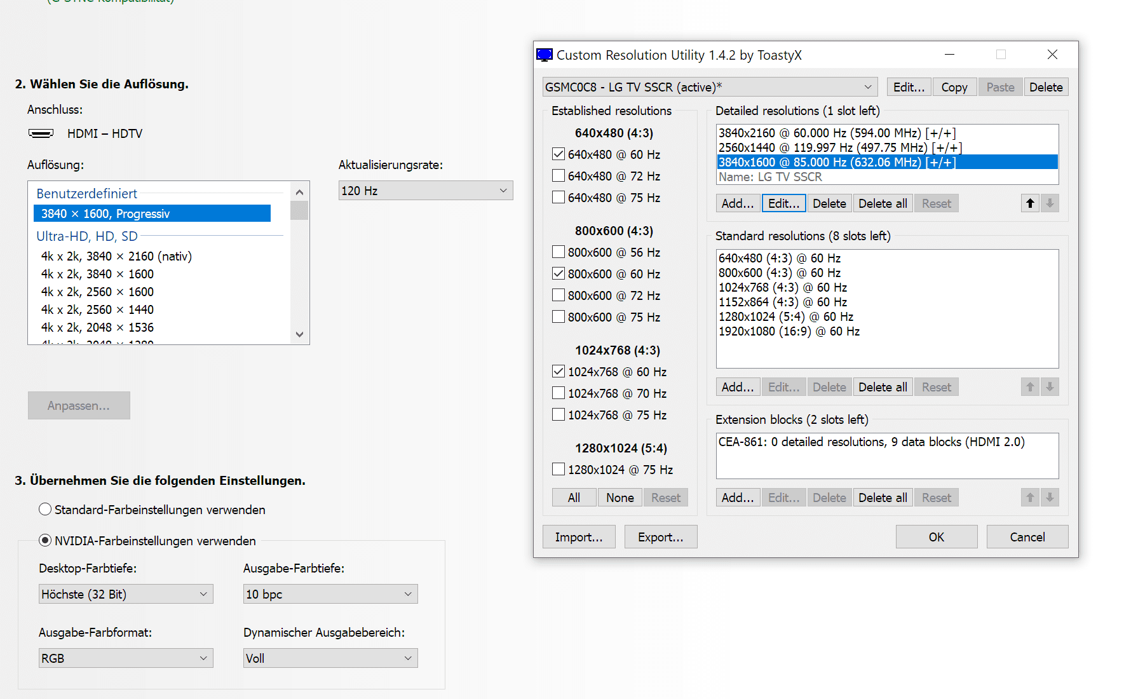
Task: Select 1280x1024 (5:4) @ 60 Hz standard resolution
Action: [887, 316]
